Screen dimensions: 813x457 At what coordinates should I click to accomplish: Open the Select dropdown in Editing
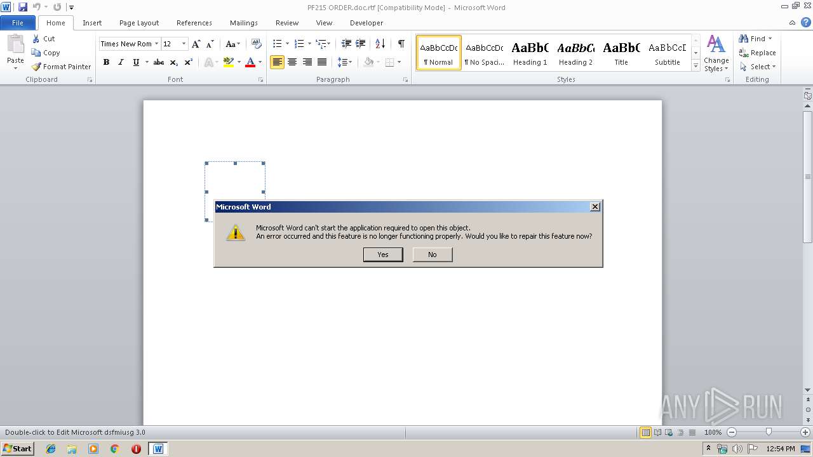click(x=758, y=67)
